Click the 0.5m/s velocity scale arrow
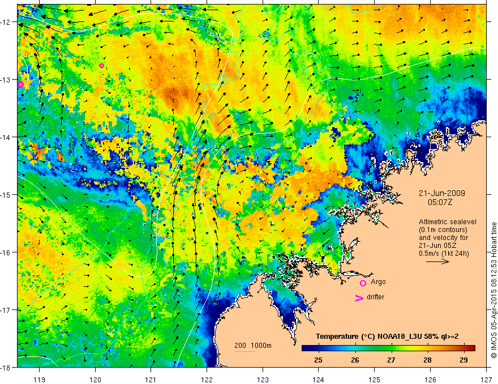This screenshot has width=498, height=384. click(x=437, y=261)
